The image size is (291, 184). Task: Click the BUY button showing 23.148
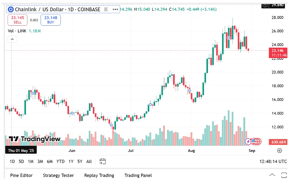click(50, 20)
